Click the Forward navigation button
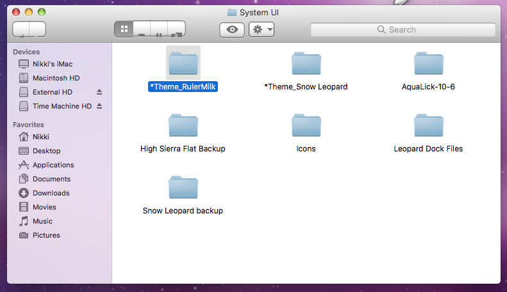The height and width of the screenshot is (292, 507). (x=38, y=29)
